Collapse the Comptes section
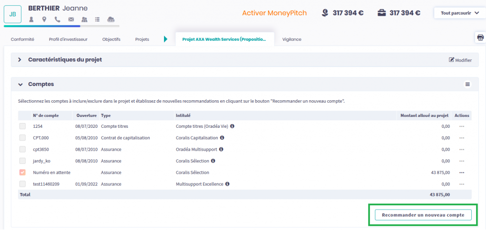This screenshot has height=230, width=486. (x=20, y=85)
